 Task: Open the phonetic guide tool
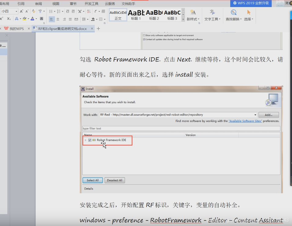40,11
